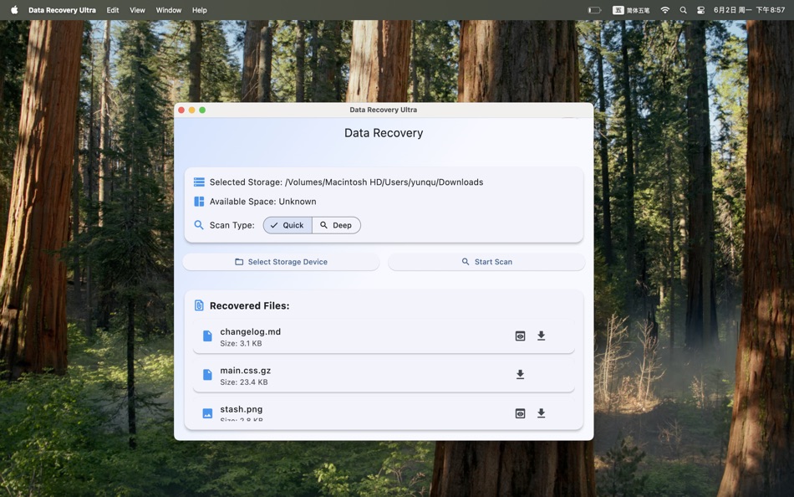
Task: Click the Selected Storage drive icon
Action: tap(199, 182)
